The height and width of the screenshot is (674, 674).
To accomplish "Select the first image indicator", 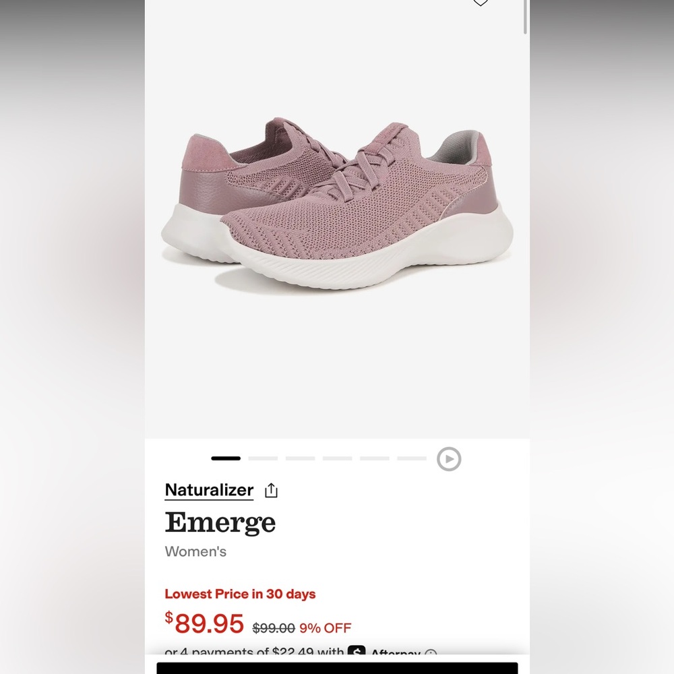I will (226, 458).
